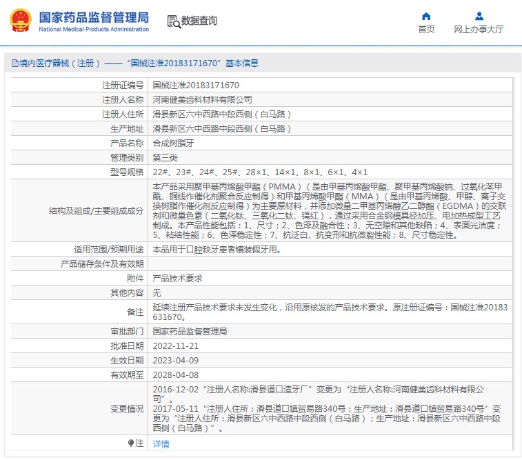This screenshot has height=460, width=522.
Task: Click the 数据查询 heading text
Action: (x=199, y=21)
